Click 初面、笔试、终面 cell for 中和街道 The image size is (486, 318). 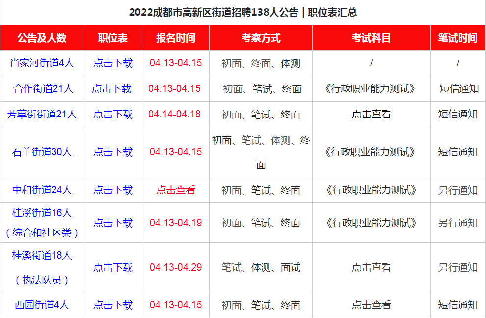click(x=261, y=190)
